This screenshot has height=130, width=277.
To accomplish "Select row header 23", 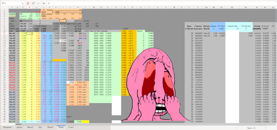I will click(4, 63).
